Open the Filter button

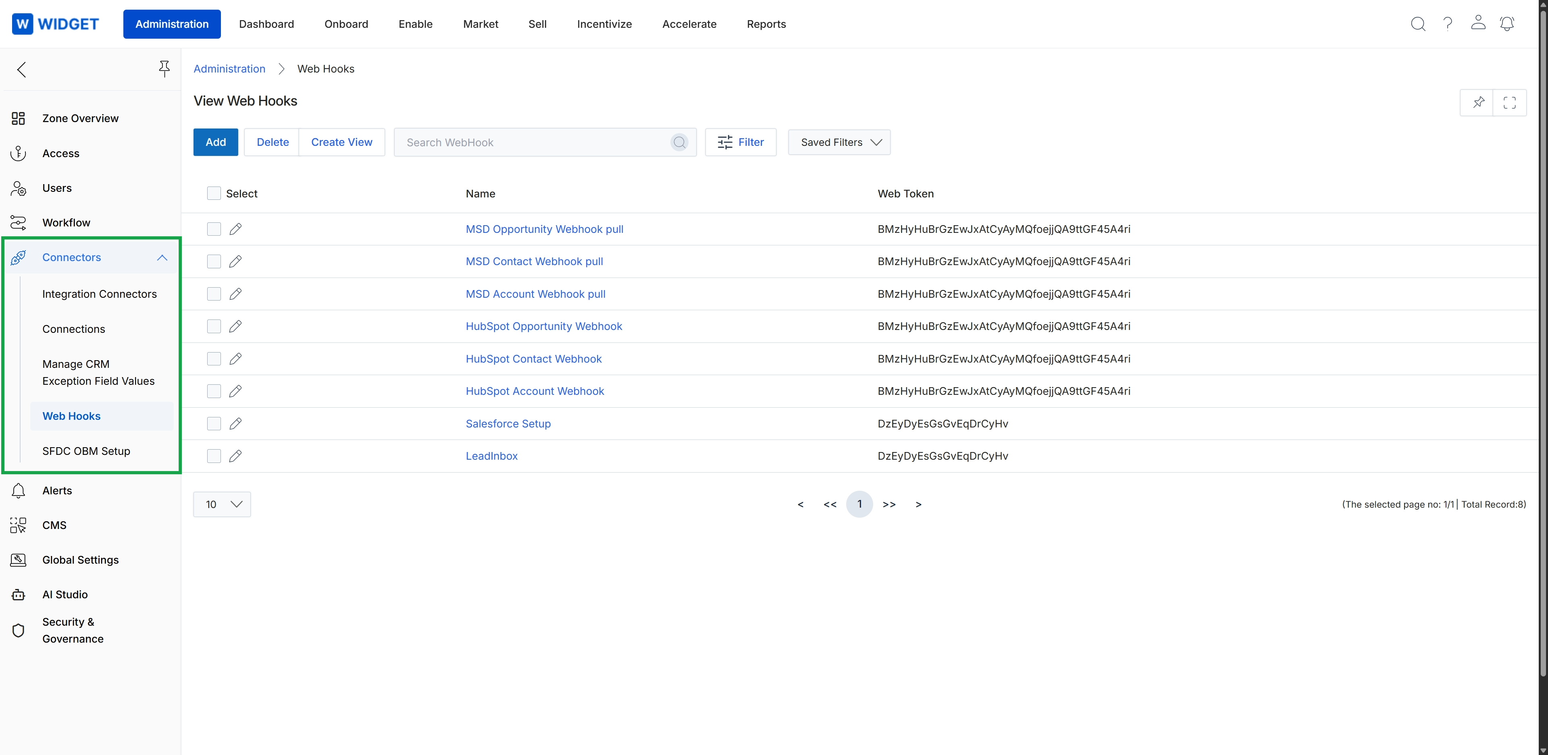click(741, 142)
